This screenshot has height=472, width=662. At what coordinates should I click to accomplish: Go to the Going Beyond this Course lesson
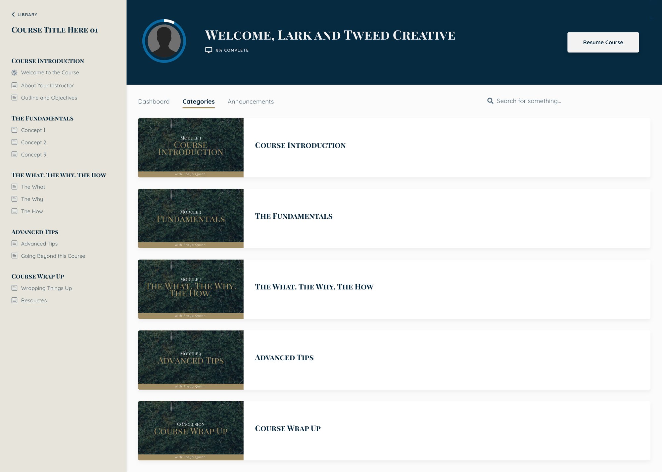click(x=53, y=256)
